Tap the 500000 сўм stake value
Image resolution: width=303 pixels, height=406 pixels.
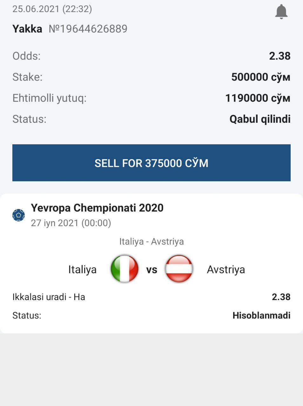(x=260, y=77)
